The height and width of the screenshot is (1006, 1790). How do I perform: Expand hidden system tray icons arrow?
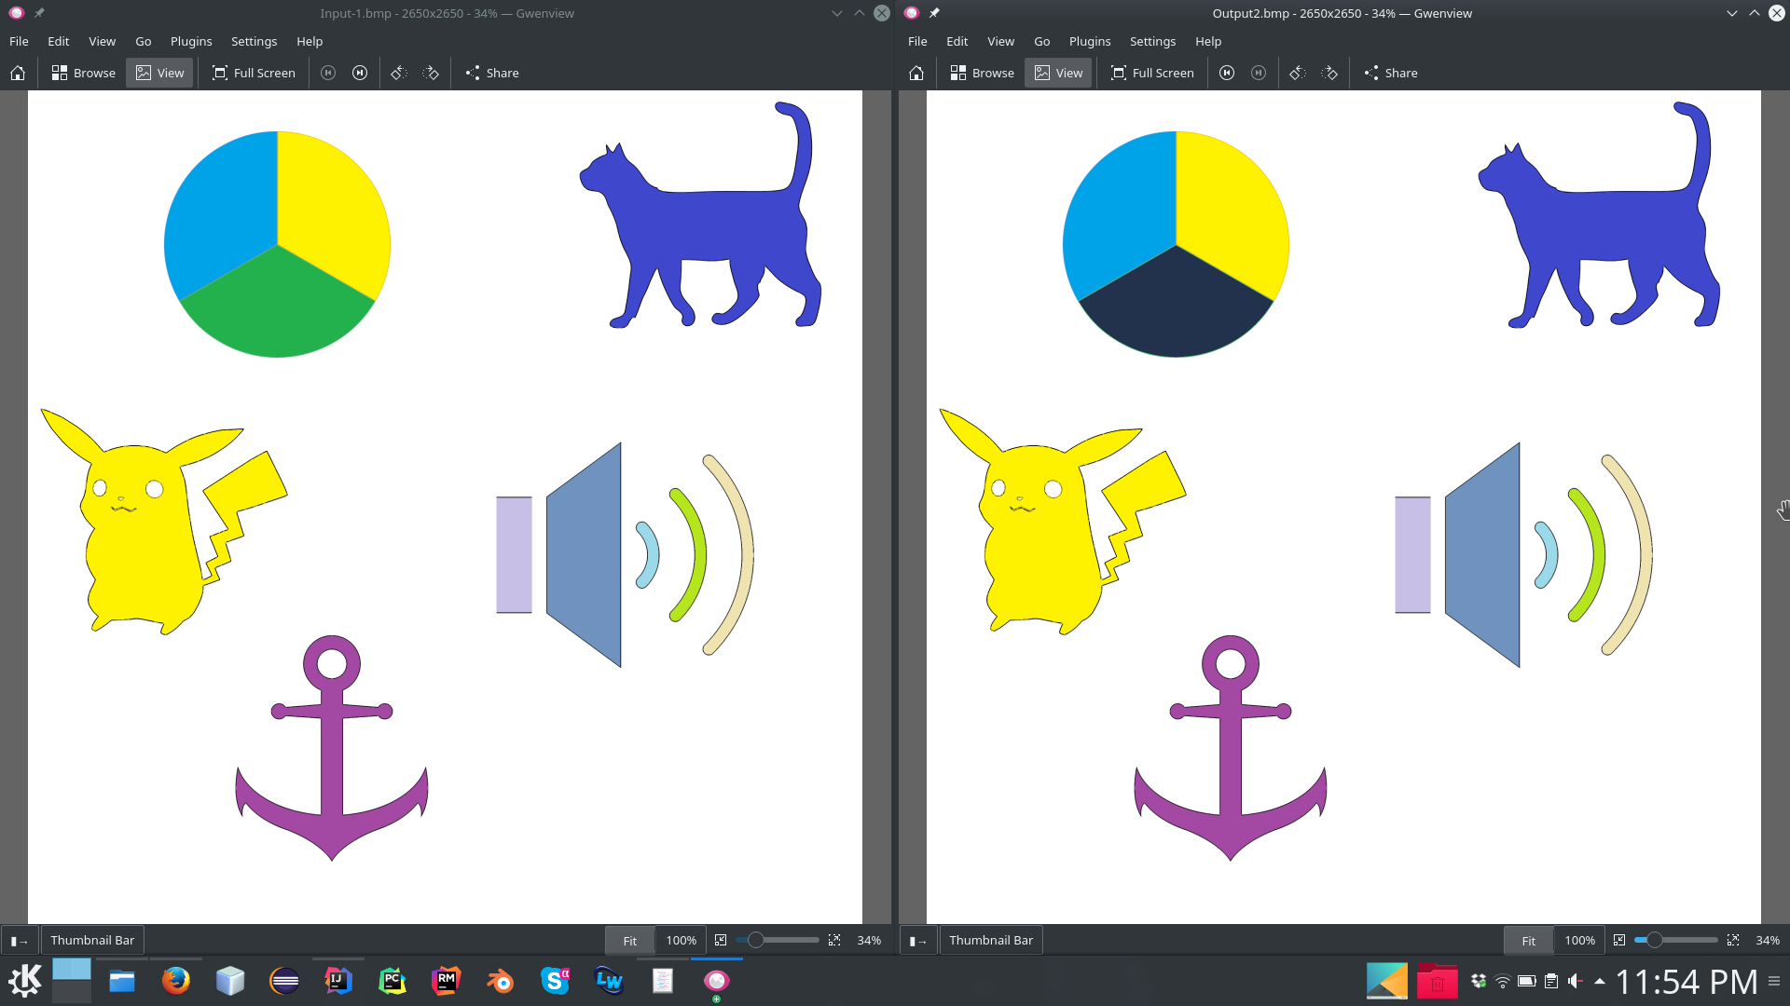pyautogui.click(x=1600, y=981)
